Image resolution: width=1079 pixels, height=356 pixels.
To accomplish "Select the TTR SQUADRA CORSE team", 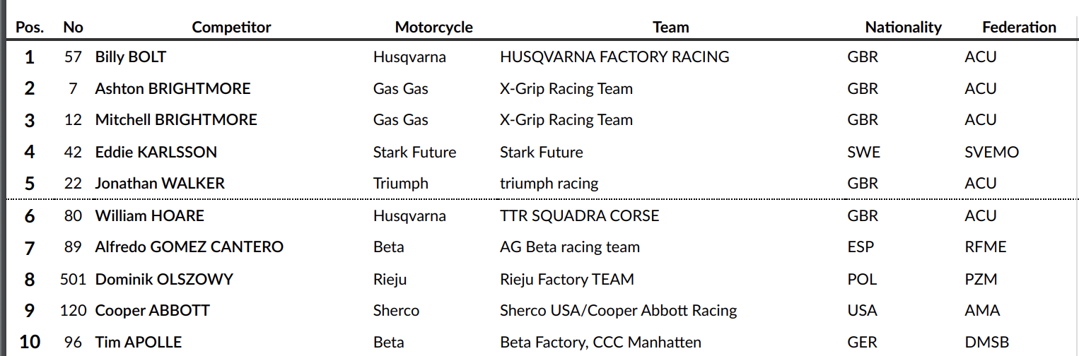I will 579,215.
